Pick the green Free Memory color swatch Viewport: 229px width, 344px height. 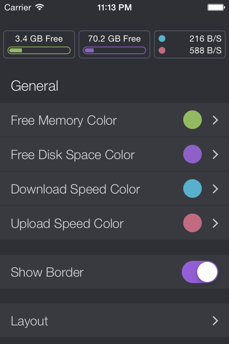tap(193, 120)
